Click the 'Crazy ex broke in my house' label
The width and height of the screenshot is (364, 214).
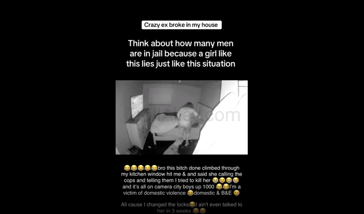182,25
